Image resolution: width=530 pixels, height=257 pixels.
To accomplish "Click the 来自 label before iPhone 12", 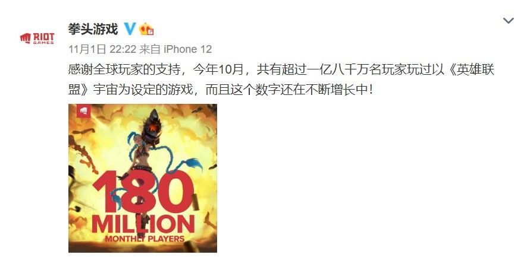I will pyautogui.click(x=150, y=50).
